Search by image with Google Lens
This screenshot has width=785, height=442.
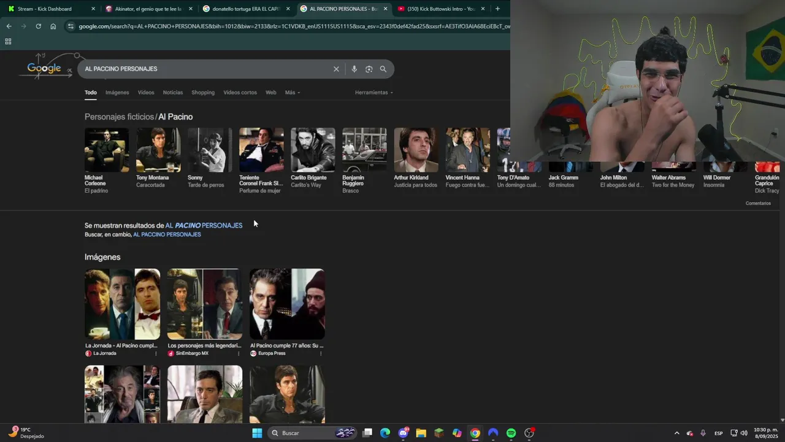tap(369, 69)
